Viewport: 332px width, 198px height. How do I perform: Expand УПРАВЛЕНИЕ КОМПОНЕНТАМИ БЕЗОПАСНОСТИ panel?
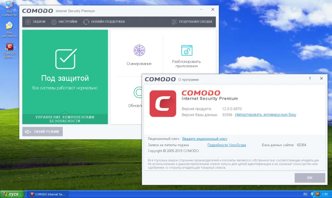pyautogui.click(x=65, y=119)
